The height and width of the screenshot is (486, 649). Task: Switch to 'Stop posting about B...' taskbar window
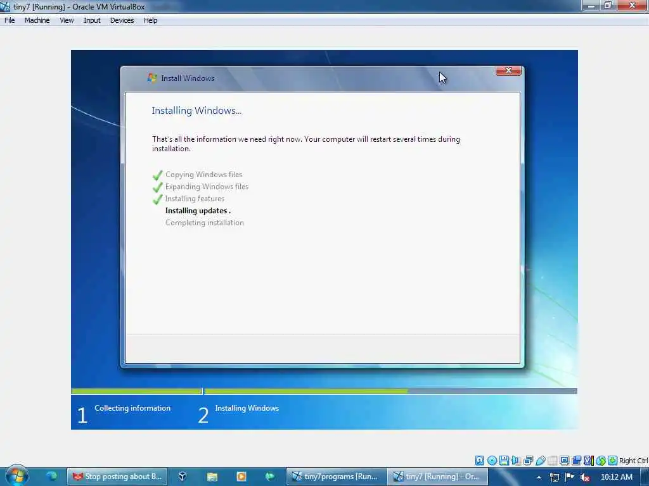pyautogui.click(x=117, y=477)
